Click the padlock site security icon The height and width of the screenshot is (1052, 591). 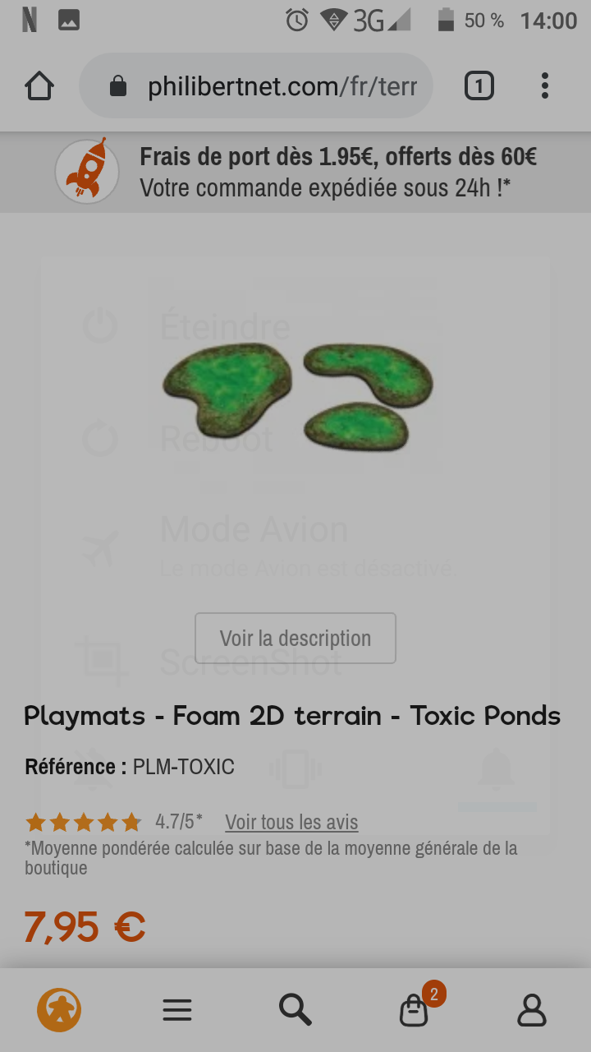[118, 86]
